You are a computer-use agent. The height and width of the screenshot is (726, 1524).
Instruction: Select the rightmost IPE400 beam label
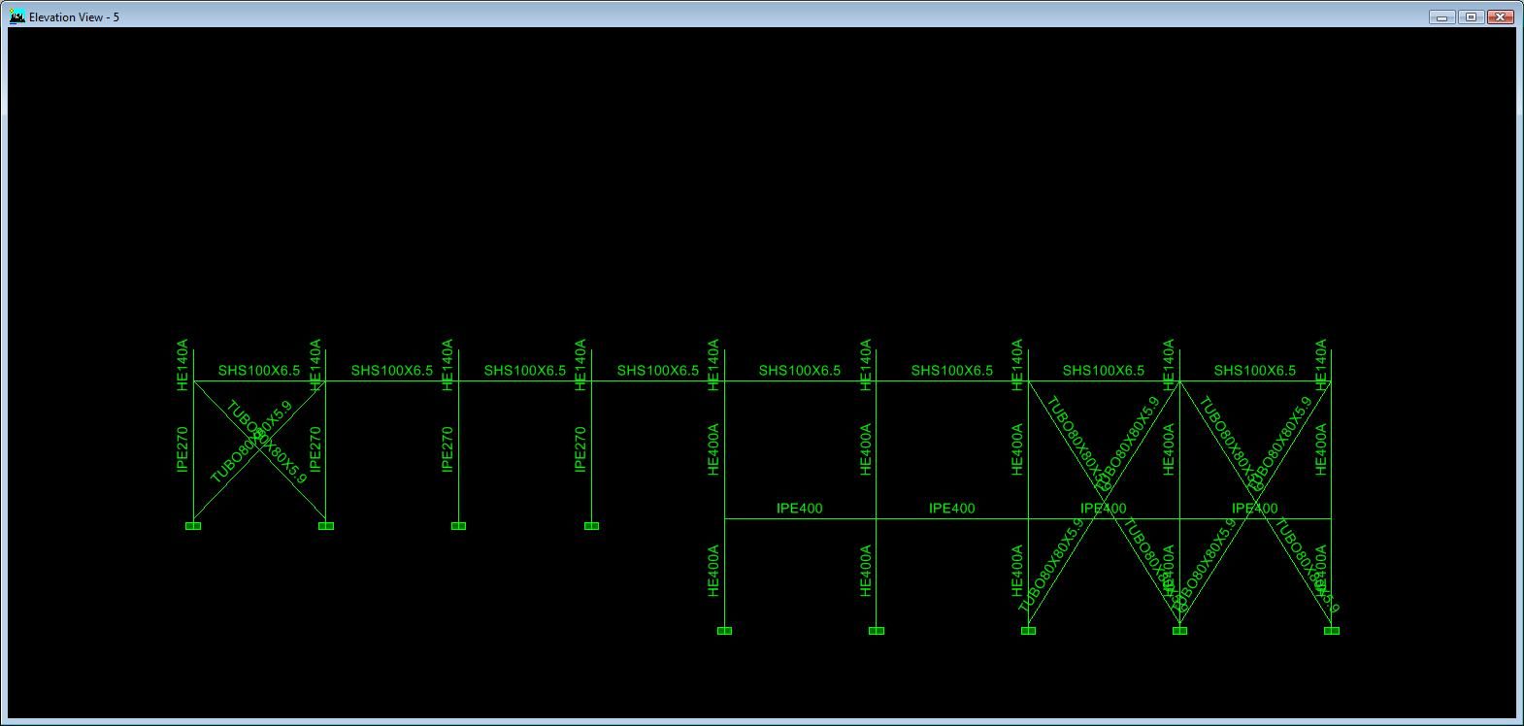pos(1254,508)
